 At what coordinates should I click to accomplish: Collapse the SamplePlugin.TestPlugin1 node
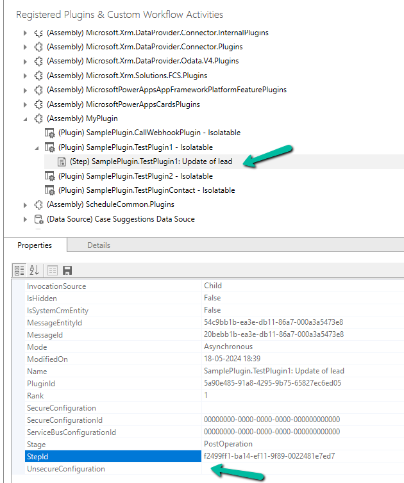point(37,147)
